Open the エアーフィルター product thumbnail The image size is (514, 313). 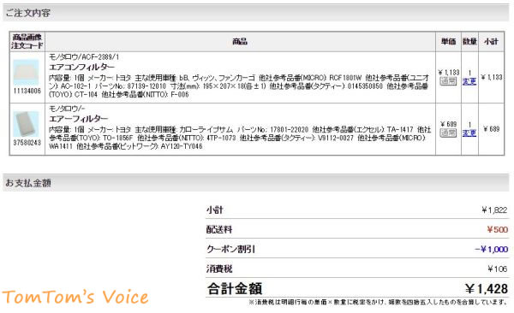[x=27, y=124]
